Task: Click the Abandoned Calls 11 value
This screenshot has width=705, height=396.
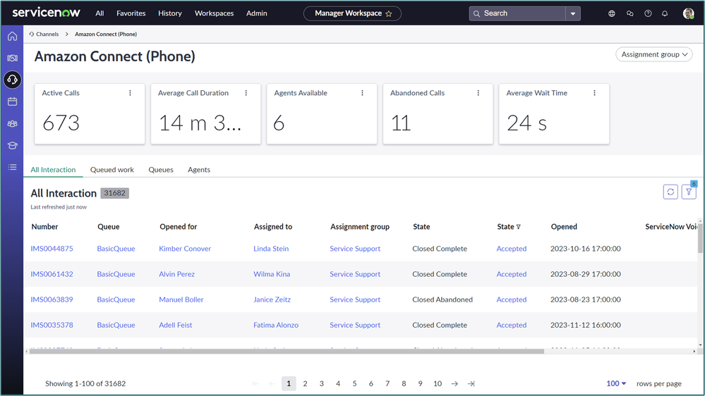Action: tap(401, 123)
